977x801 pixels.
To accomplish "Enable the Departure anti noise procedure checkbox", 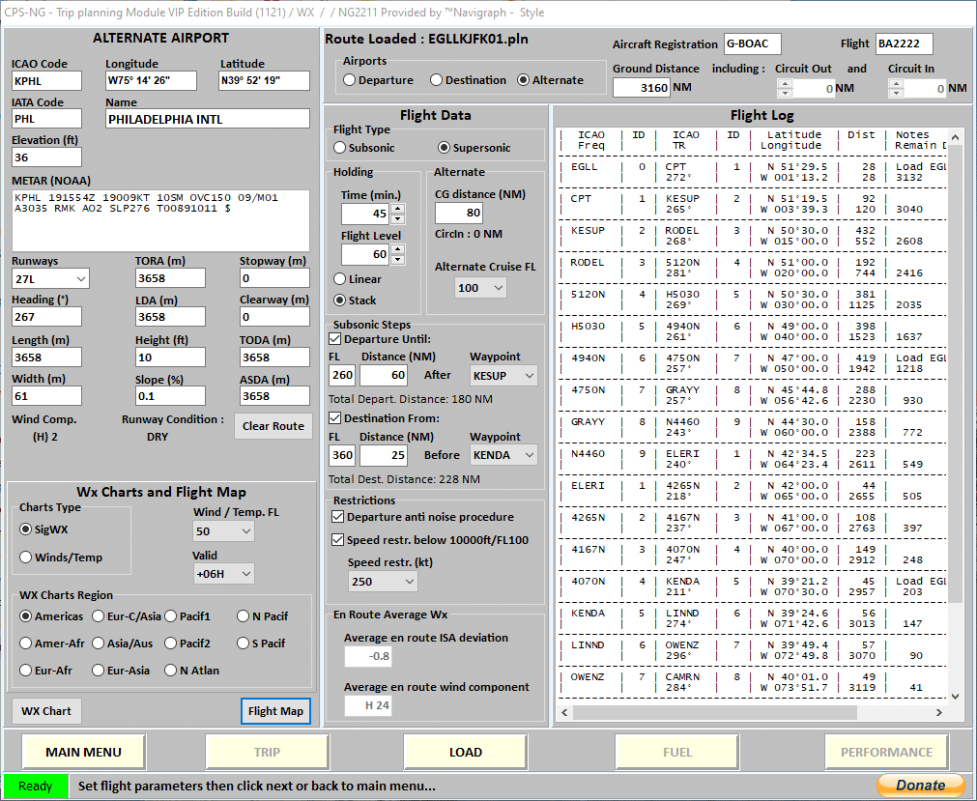I will 338,517.
